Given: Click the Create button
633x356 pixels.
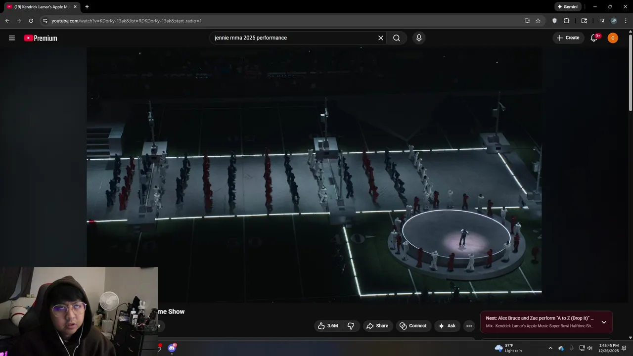Looking at the screenshot, I should (x=568, y=38).
